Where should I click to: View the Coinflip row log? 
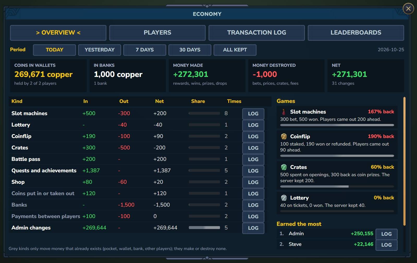click(x=253, y=137)
